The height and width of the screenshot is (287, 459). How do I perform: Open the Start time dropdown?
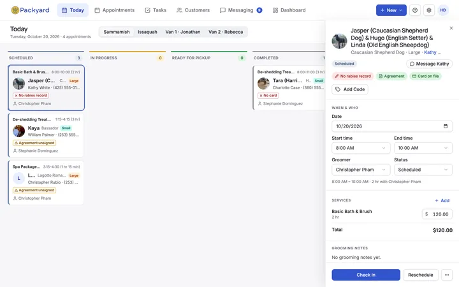tap(361, 148)
